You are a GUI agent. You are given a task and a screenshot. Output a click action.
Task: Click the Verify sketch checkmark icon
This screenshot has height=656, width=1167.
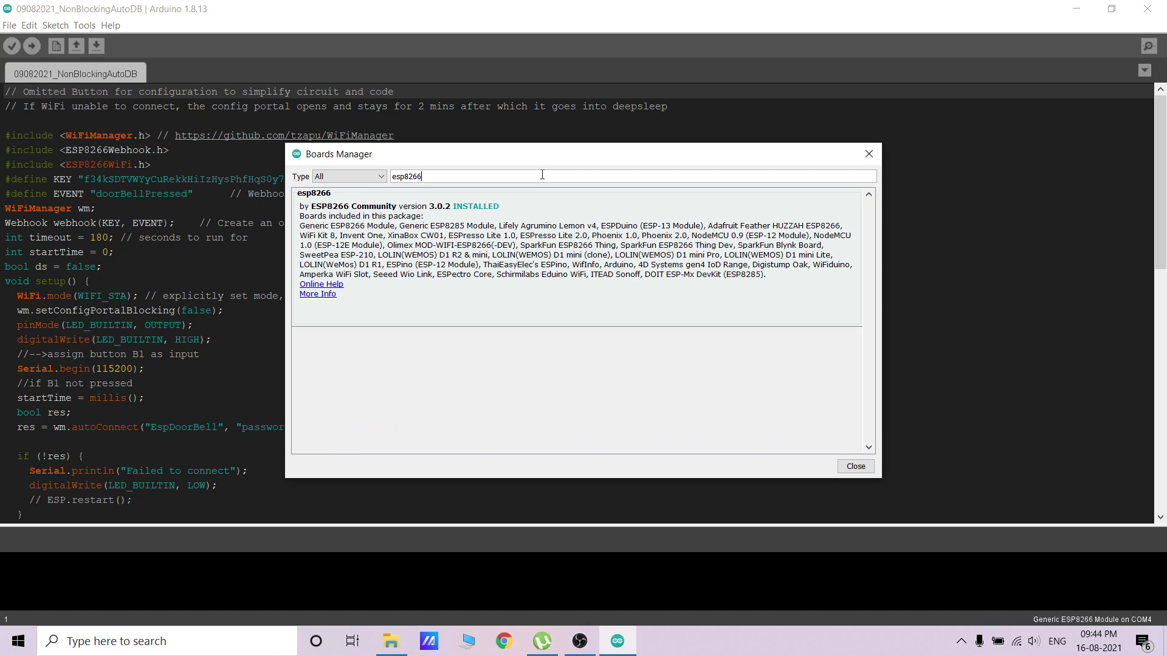point(12,46)
